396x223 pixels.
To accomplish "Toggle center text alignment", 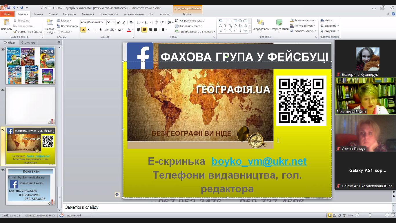I will [144, 30].
